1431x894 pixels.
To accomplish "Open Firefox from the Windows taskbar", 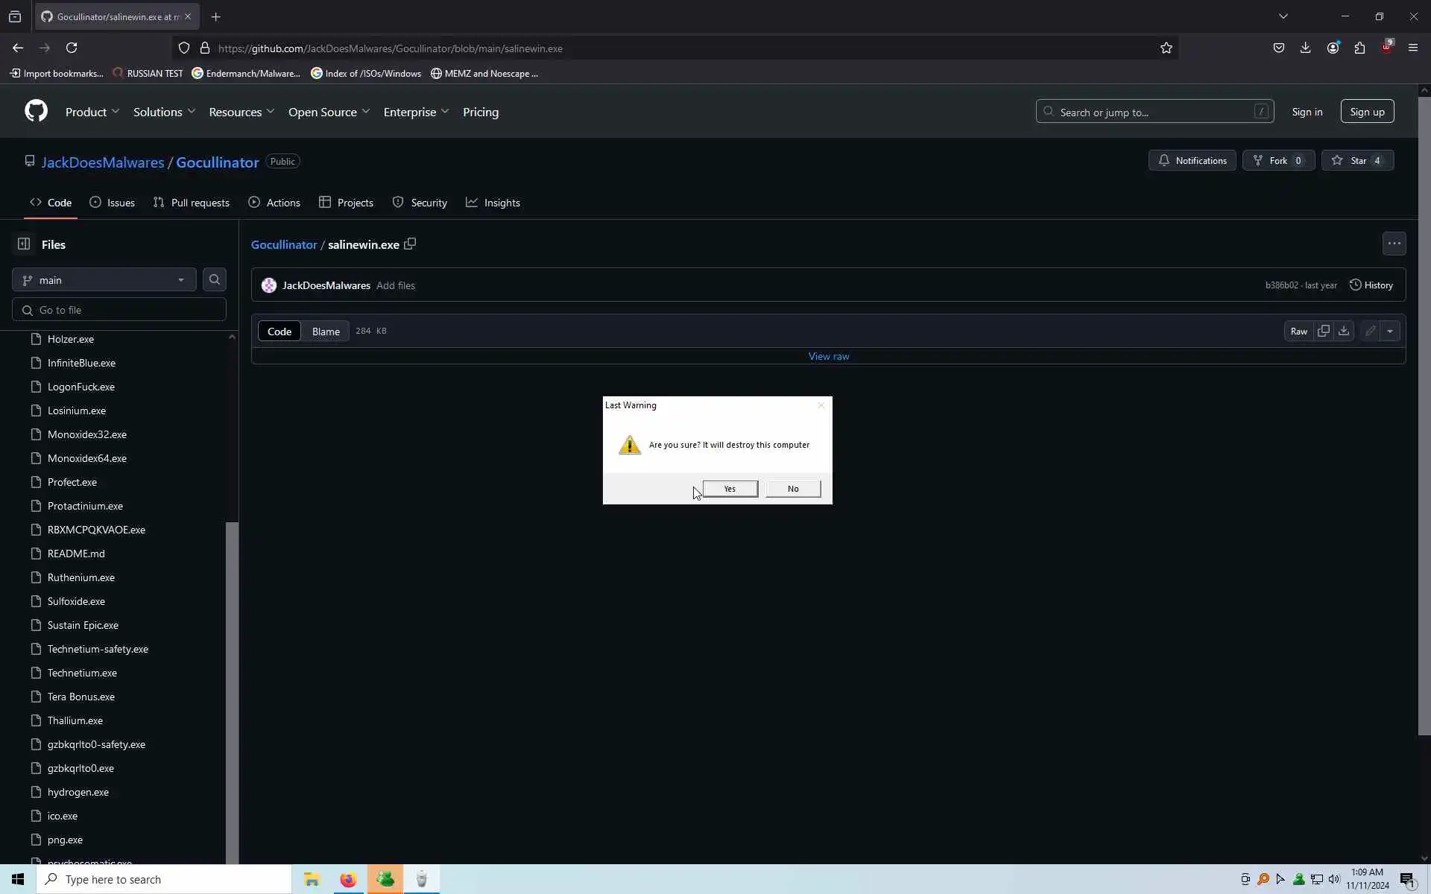I will (x=348, y=879).
